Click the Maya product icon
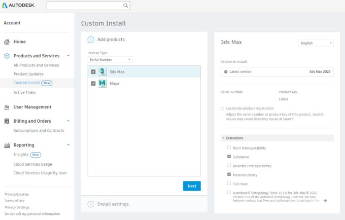345x220 pixels. click(102, 83)
